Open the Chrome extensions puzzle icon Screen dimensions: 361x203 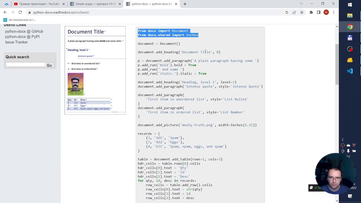311,12
